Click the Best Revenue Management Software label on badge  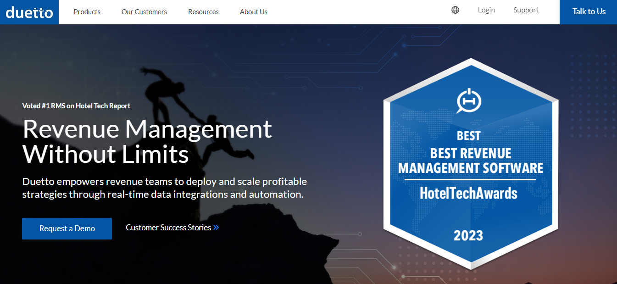point(469,161)
